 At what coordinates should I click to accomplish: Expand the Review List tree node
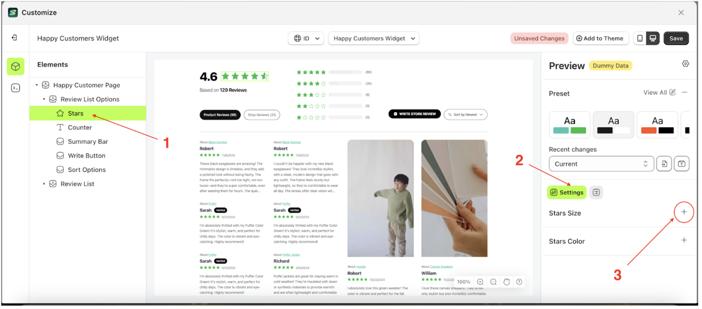point(44,184)
